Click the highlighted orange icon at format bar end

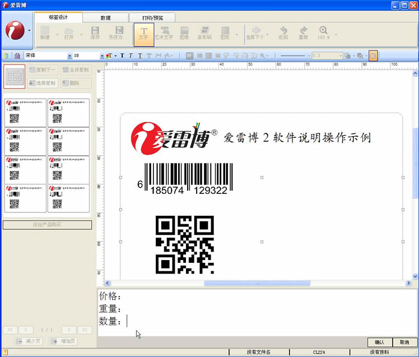pos(373,55)
